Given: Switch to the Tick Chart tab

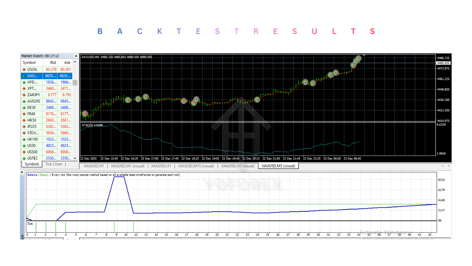Looking at the screenshot, I should pos(53,164).
